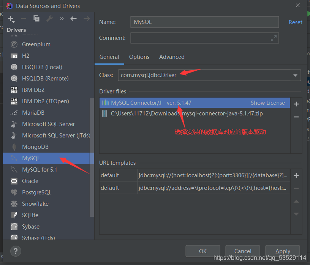Click the Apply button

[283, 251]
